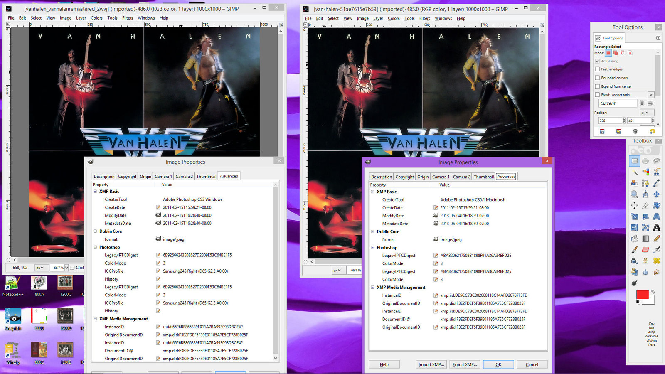Open the Position px units dropdown
The height and width of the screenshot is (374, 665).
(x=647, y=113)
